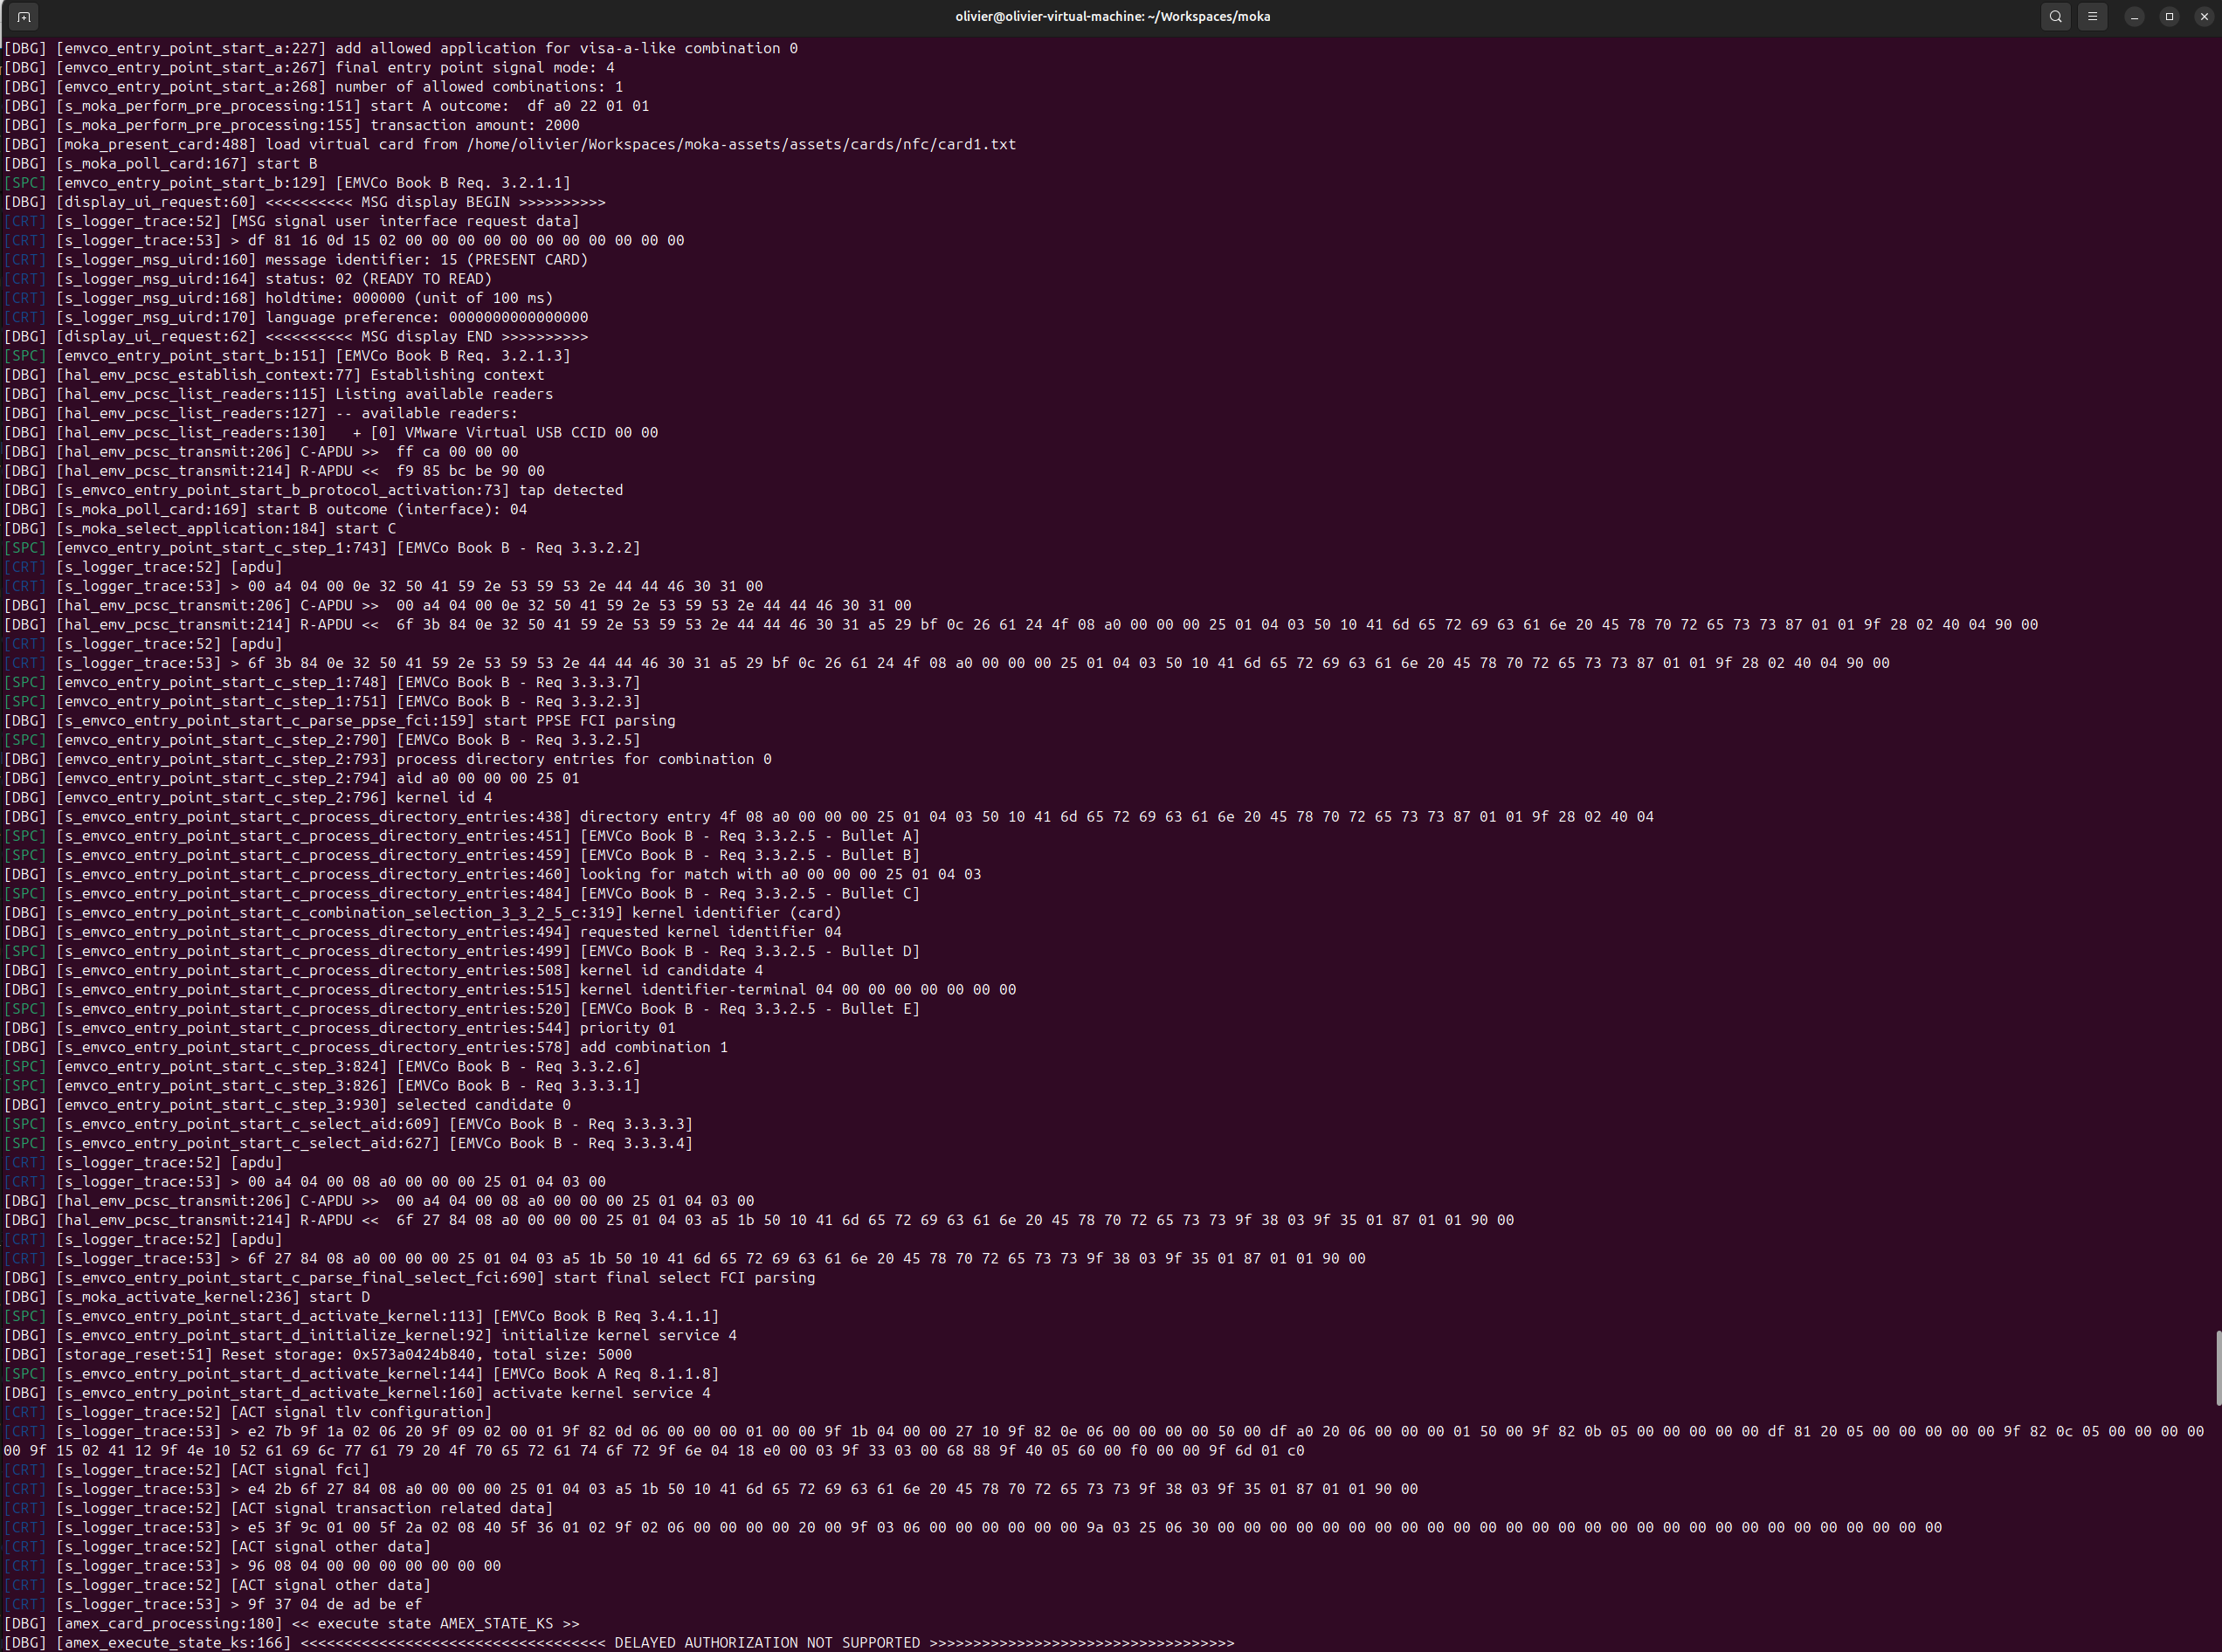The image size is (2222, 1652).
Task: Click the 'priority 01' line
Action: click(x=340, y=1028)
